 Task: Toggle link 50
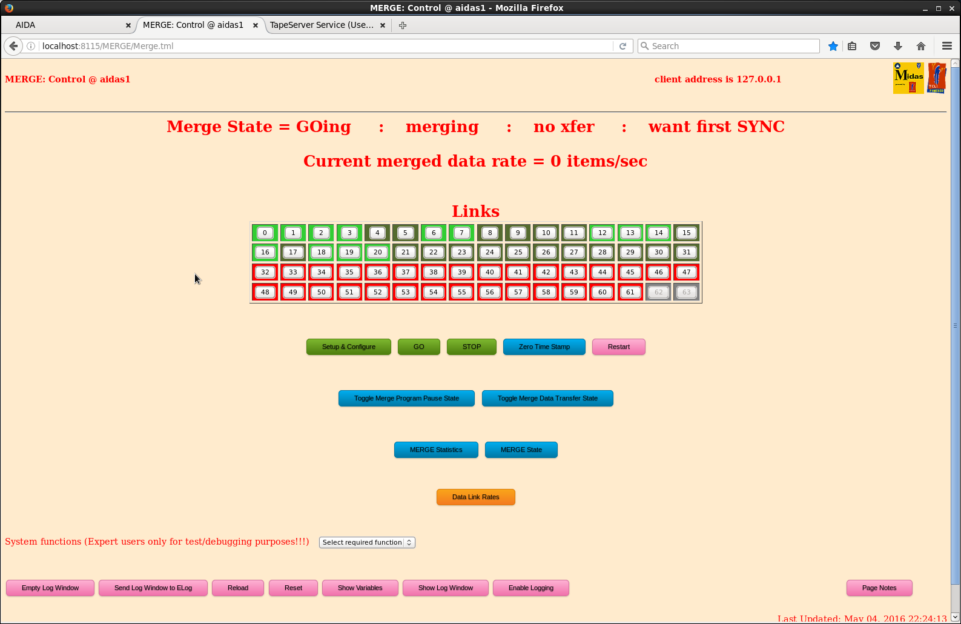(x=322, y=292)
